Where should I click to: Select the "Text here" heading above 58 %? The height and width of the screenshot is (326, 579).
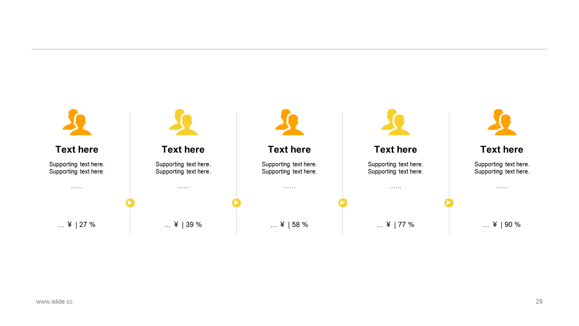tap(289, 149)
